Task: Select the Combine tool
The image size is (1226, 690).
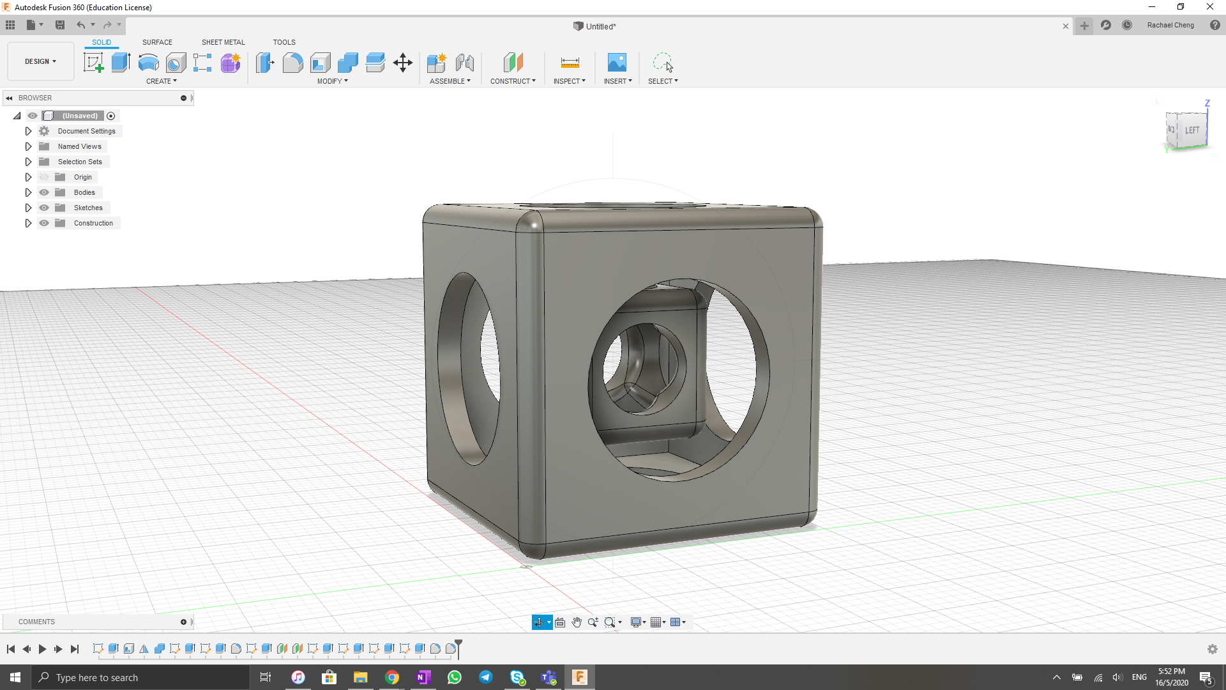Action: click(x=348, y=63)
